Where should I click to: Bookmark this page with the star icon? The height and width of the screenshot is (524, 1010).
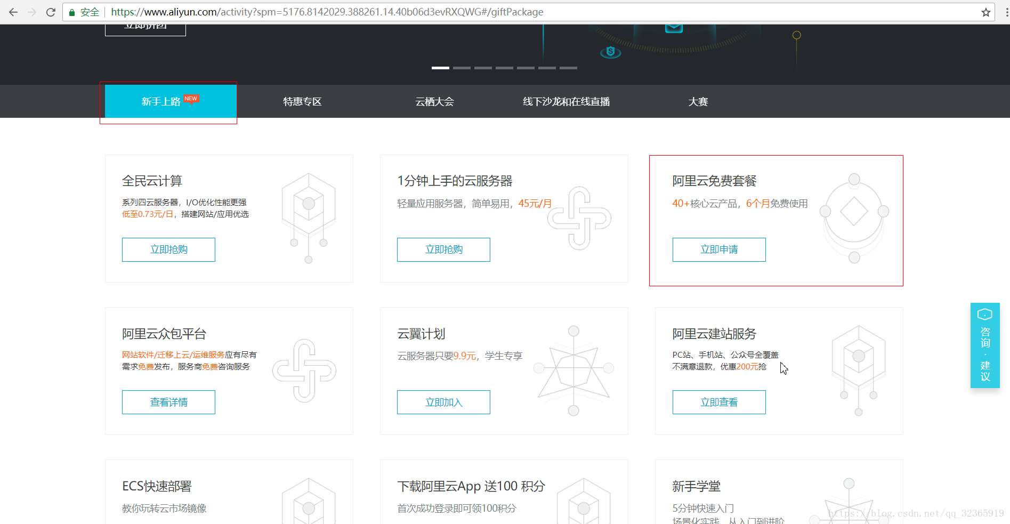[x=985, y=12]
